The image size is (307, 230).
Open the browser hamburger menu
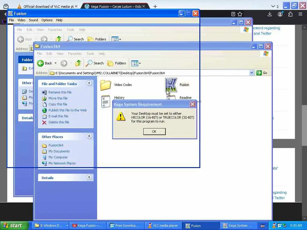click(x=300, y=14)
